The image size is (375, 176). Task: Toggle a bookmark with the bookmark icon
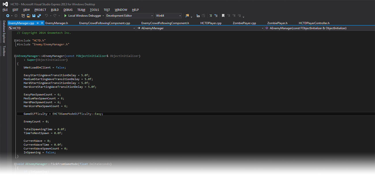click(x=223, y=16)
